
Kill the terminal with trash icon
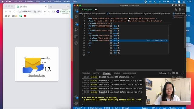(x=177, y=73)
